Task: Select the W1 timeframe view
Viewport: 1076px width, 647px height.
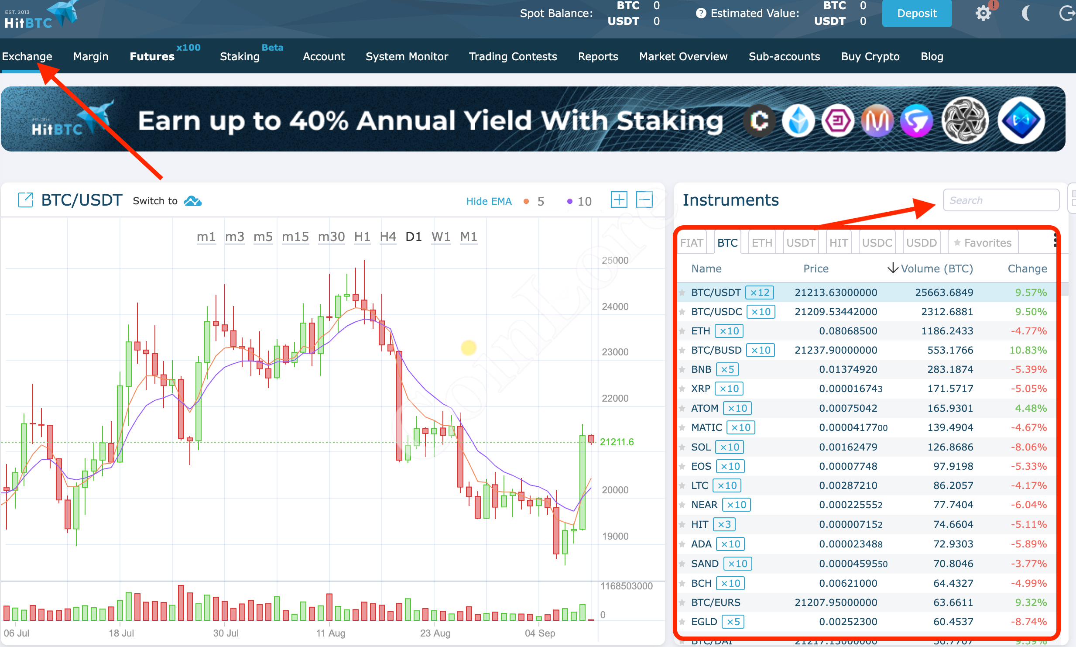Action: pyautogui.click(x=441, y=237)
